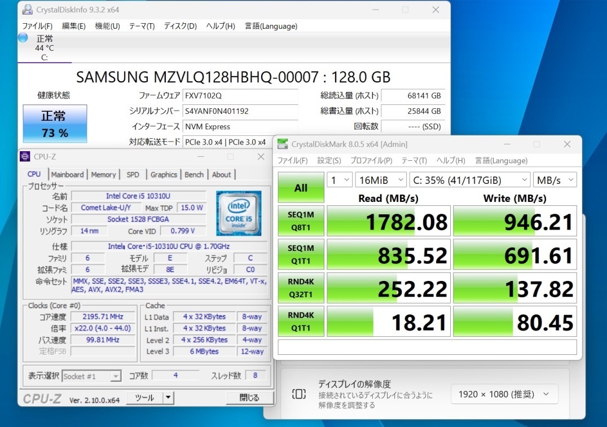Click the ファームウェア field showing FXV7102Q
The width and height of the screenshot is (607, 427).
pos(240,96)
